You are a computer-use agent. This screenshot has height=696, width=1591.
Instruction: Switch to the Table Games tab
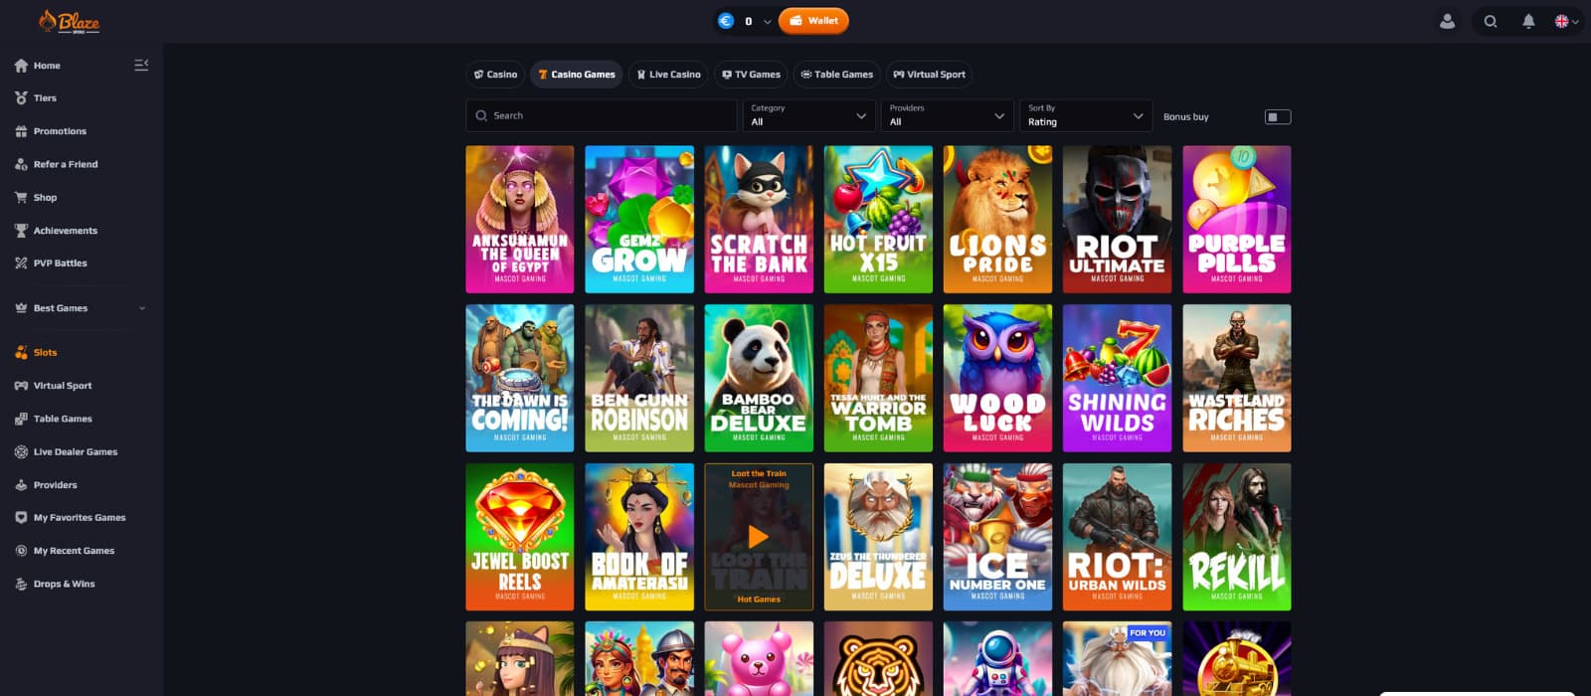click(x=836, y=75)
